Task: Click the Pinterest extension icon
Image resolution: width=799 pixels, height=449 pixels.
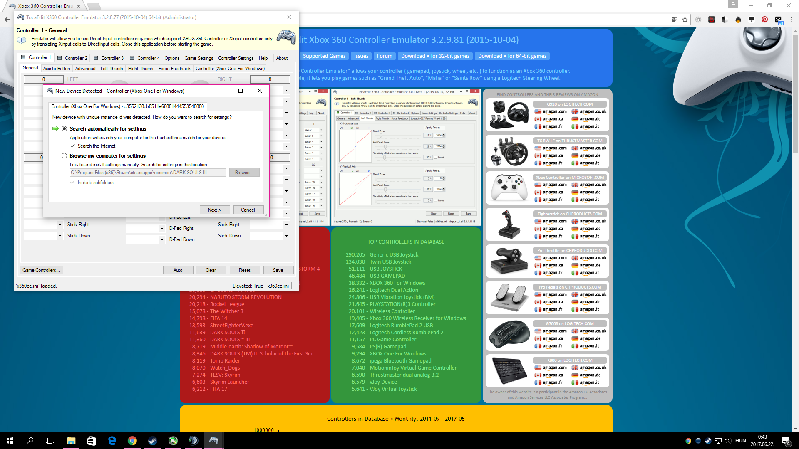Action: coord(764,20)
